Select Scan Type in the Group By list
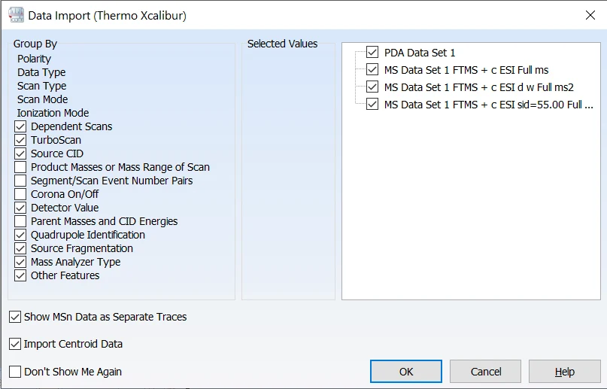The width and height of the screenshot is (607, 389). pyautogui.click(x=42, y=86)
